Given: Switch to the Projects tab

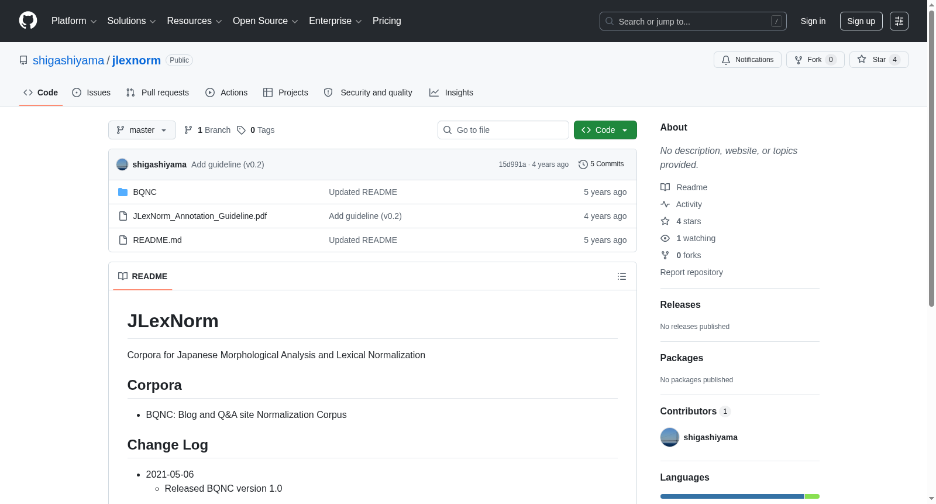Looking at the screenshot, I should coord(285,92).
